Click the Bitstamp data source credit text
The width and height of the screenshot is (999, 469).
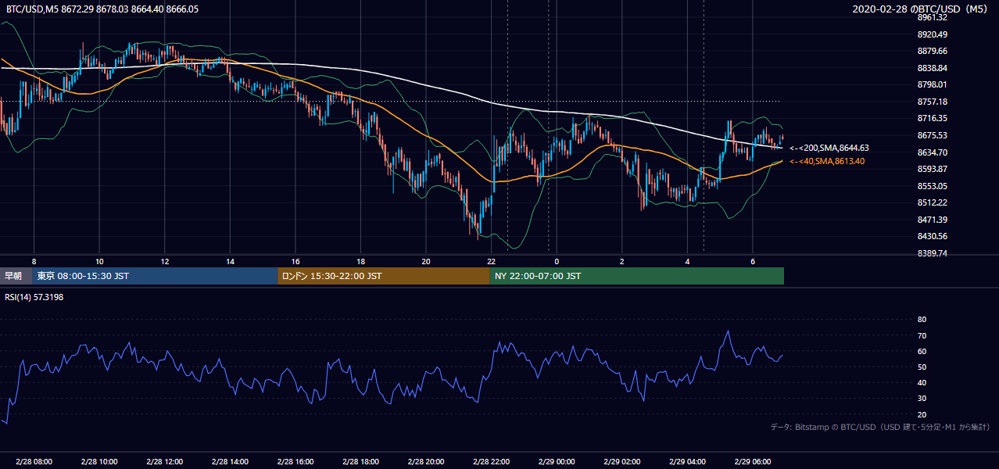click(880, 427)
